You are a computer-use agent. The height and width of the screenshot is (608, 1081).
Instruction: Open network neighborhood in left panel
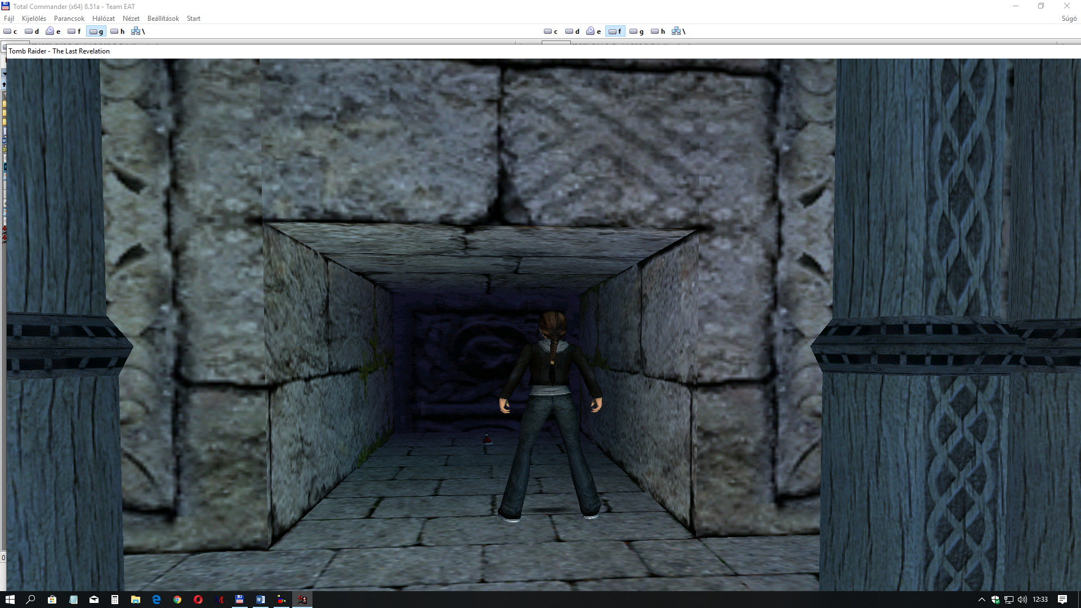138,32
